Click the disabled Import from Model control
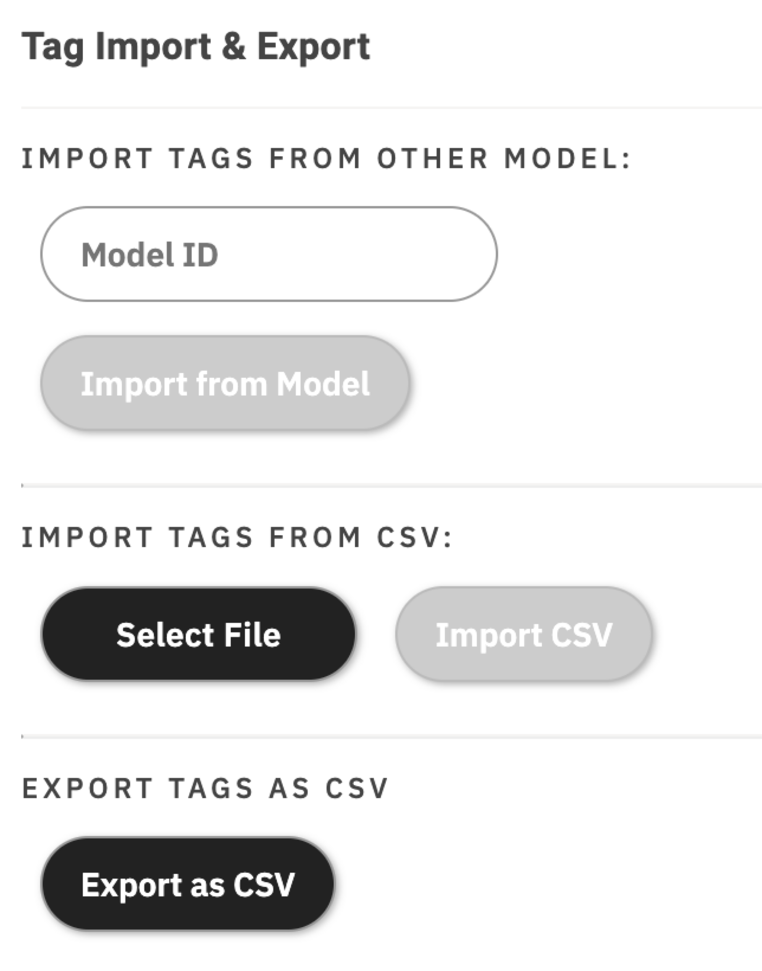762x971 pixels. point(225,384)
